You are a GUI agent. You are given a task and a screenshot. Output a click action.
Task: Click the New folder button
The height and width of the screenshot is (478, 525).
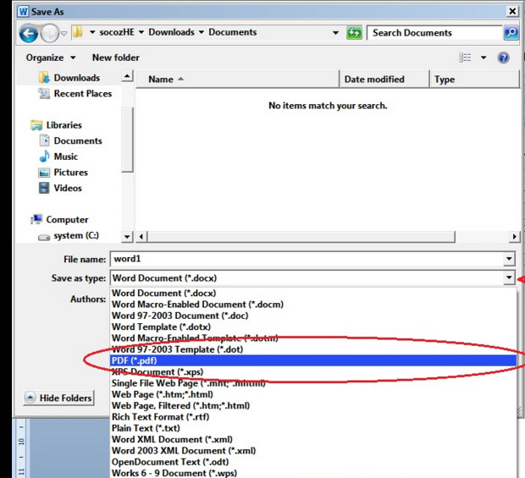coord(116,58)
